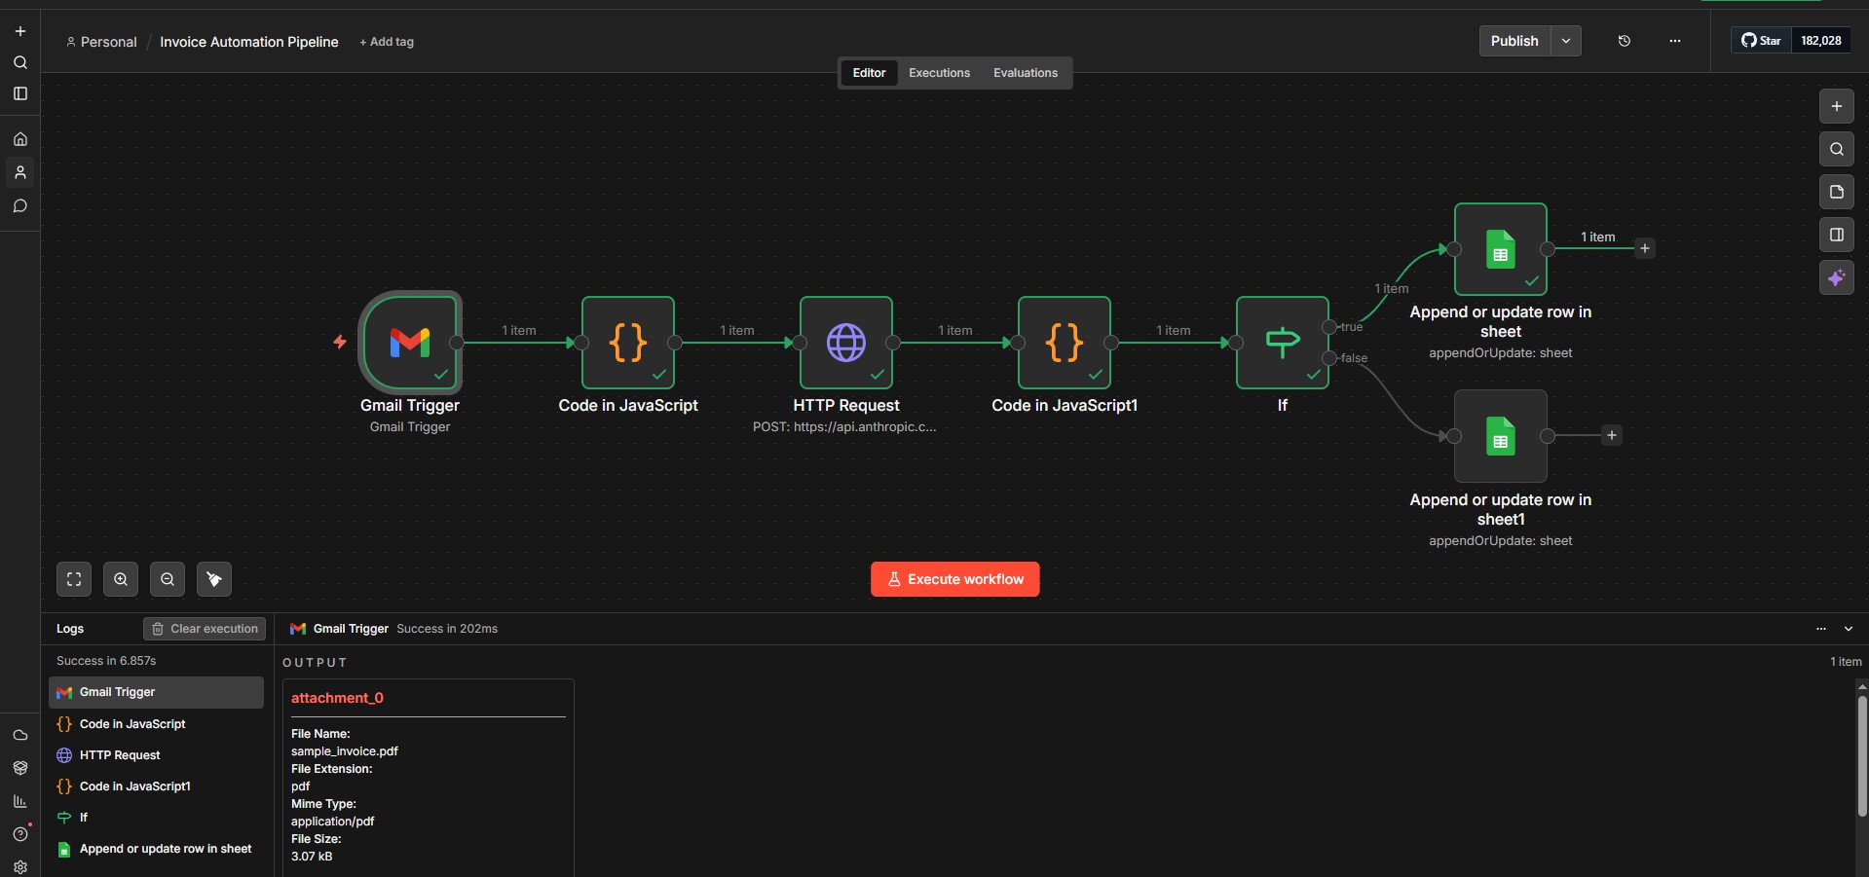Open the help question mark icon
The height and width of the screenshot is (877, 1869).
[19, 835]
